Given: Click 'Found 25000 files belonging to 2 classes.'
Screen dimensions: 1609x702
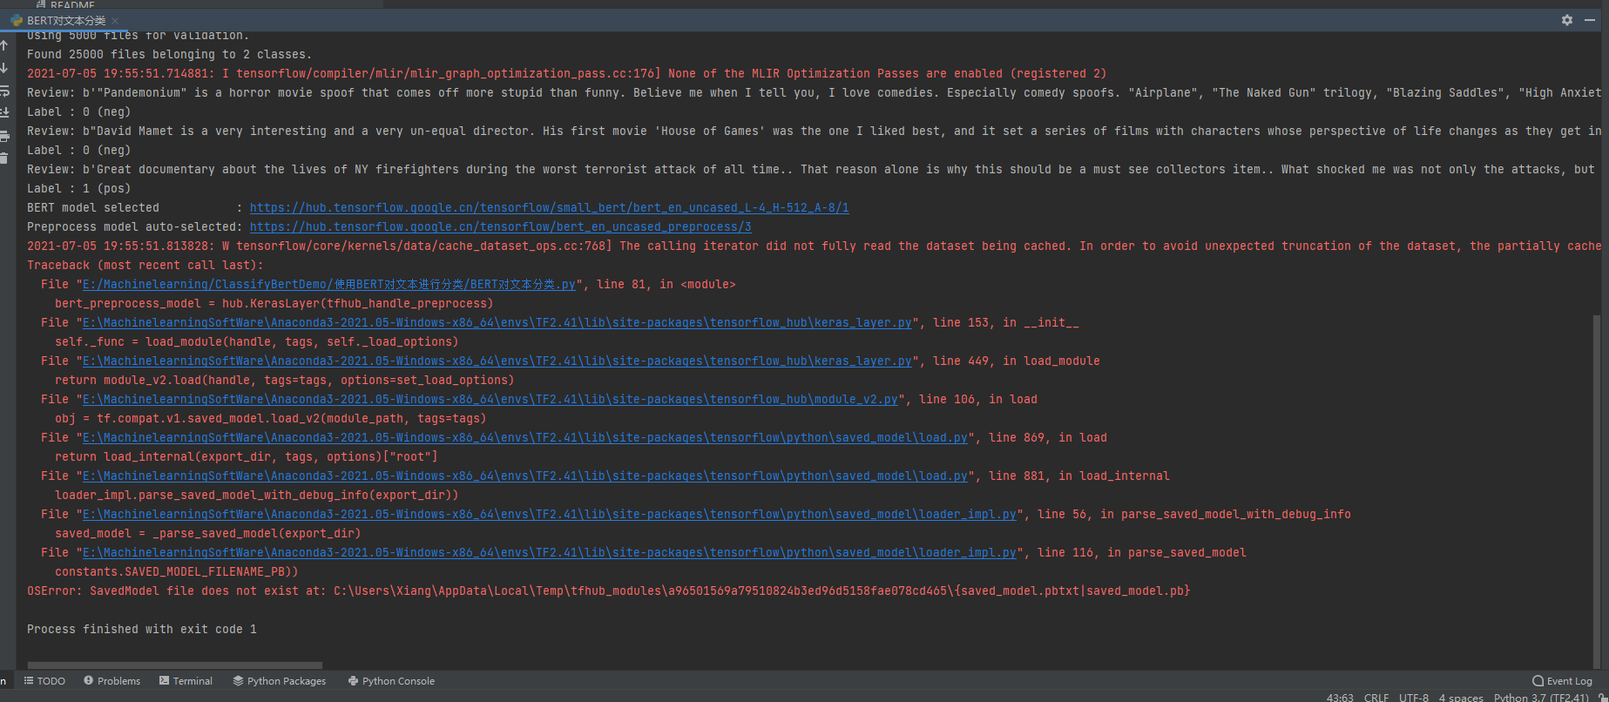Looking at the screenshot, I should (x=169, y=54).
